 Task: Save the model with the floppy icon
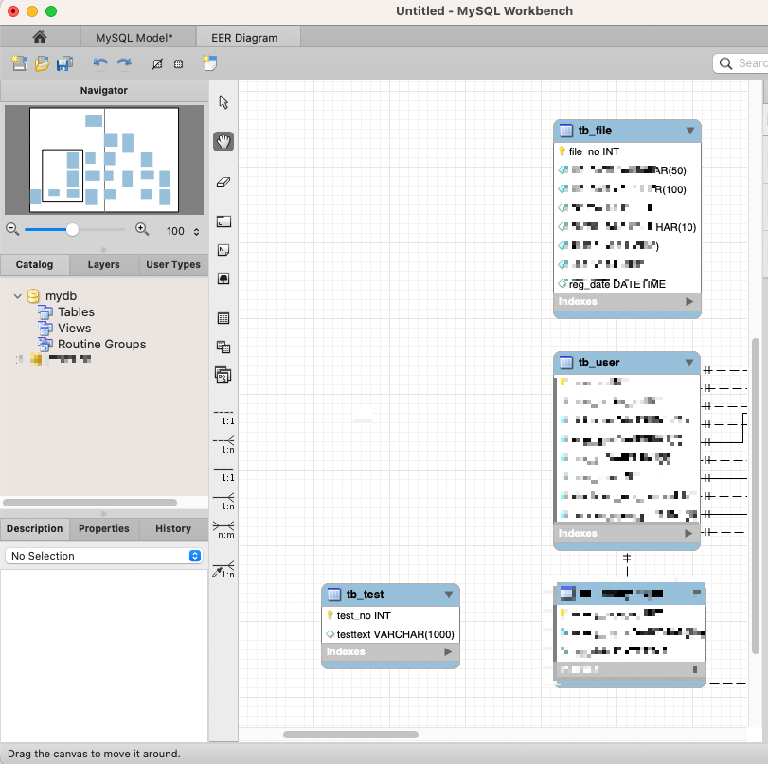(x=64, y=63)
